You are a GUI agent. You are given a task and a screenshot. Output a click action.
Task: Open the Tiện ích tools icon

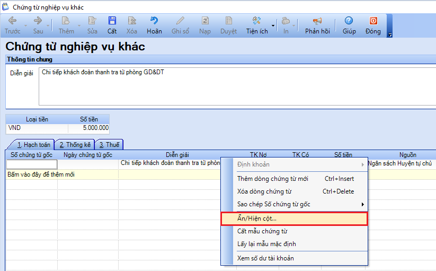point(257,21)
